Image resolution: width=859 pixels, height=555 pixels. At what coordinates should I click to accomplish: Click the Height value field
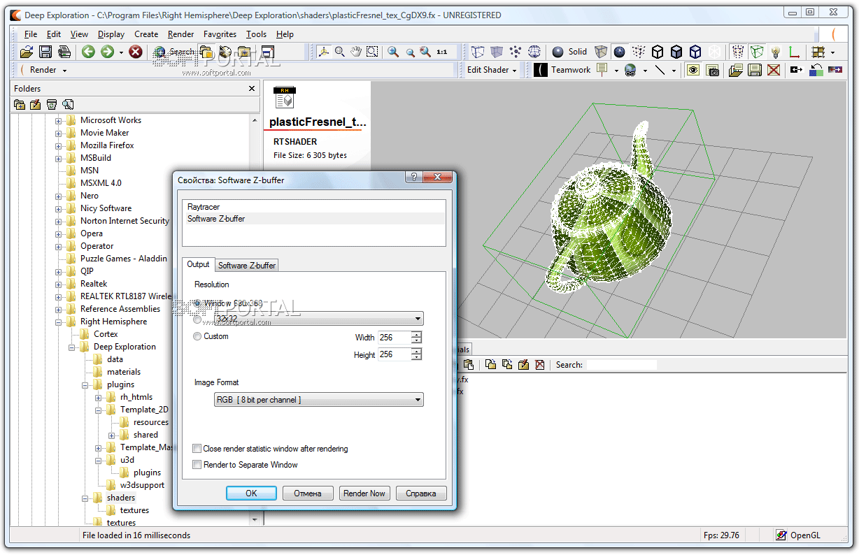[x=394, y=355]
